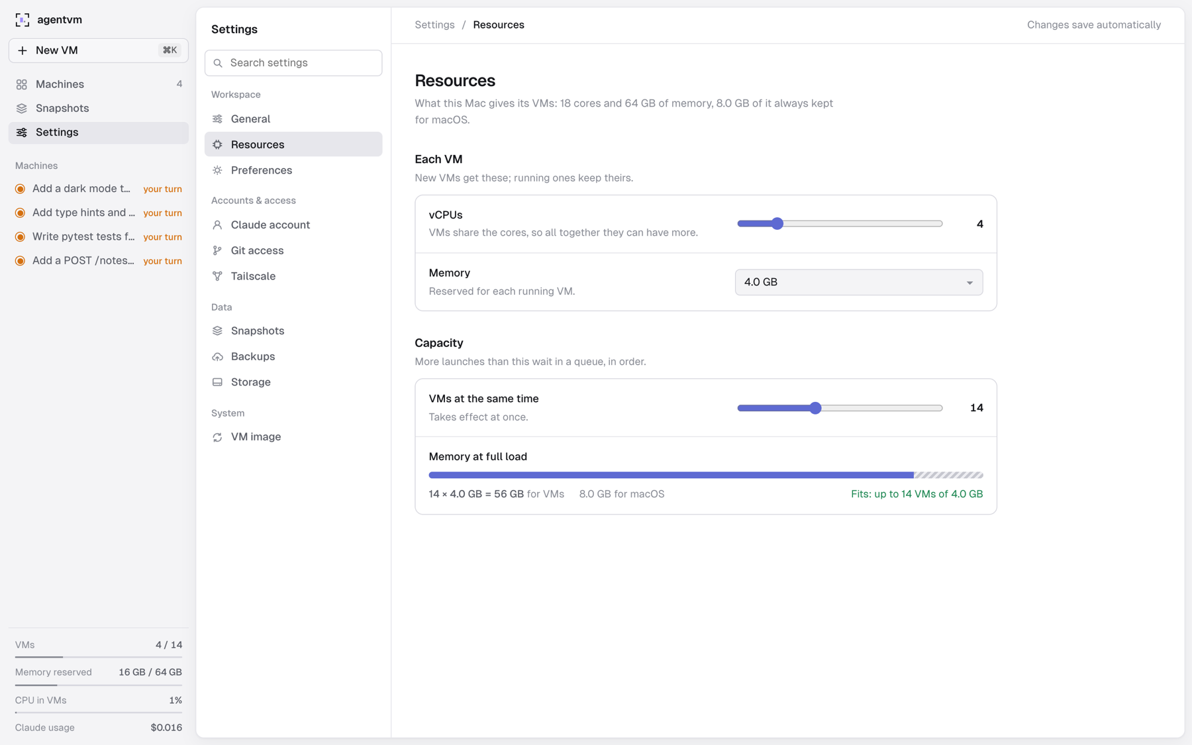Screen dimensions: 1192x745
Task: Click the search magnifier icon
Action: point(218,63)
